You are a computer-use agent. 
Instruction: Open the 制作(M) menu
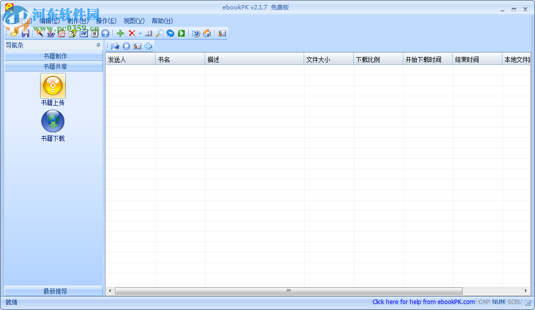pos(77,21)
